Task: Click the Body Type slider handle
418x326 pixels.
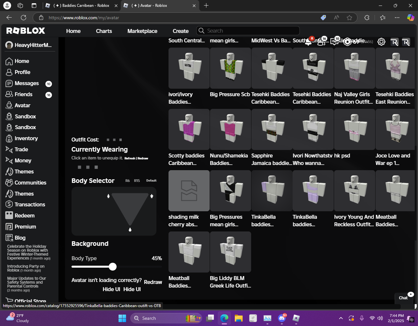Action: [x=113, y=267]
